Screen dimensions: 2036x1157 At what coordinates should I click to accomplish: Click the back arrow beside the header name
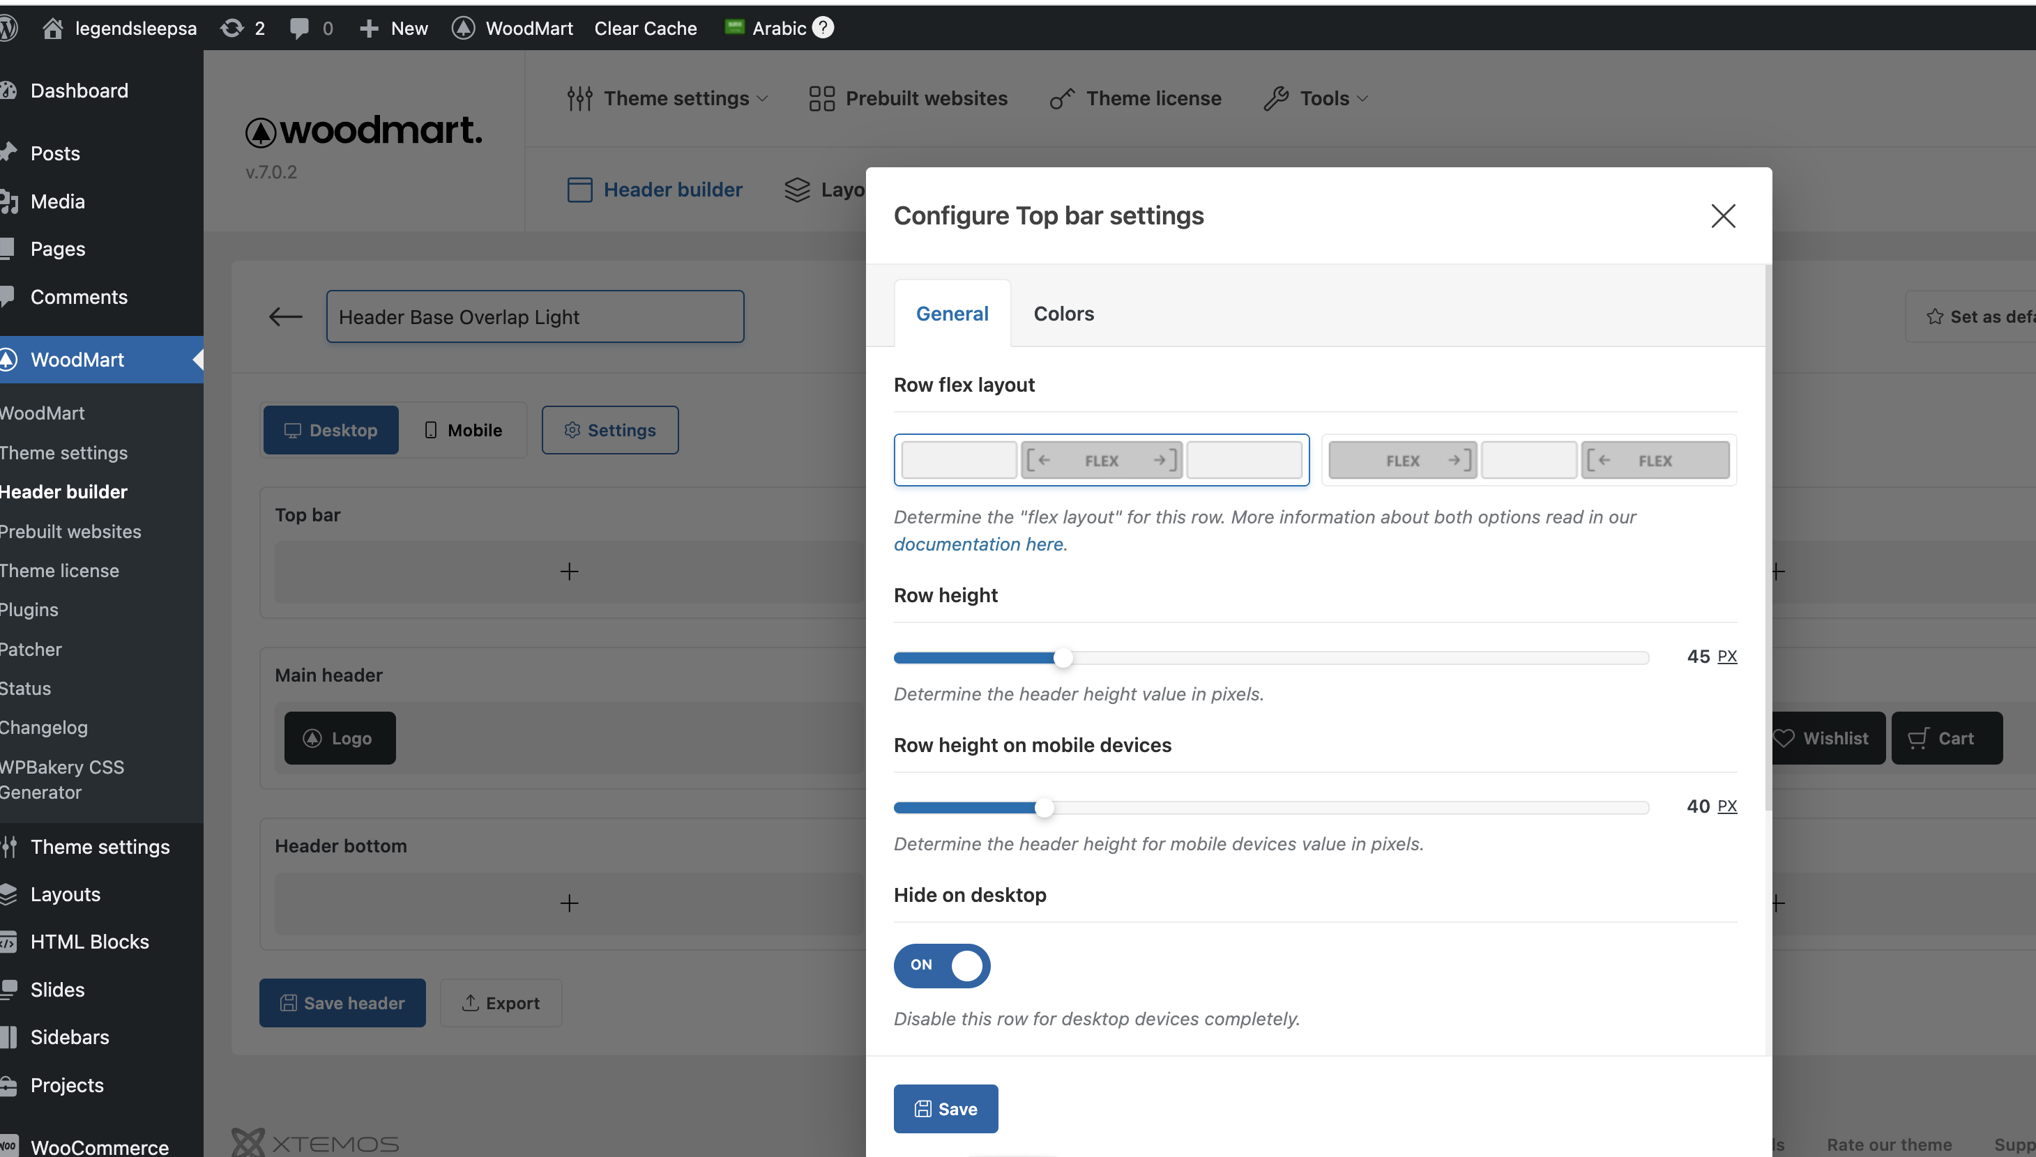(x=285, y=316)
